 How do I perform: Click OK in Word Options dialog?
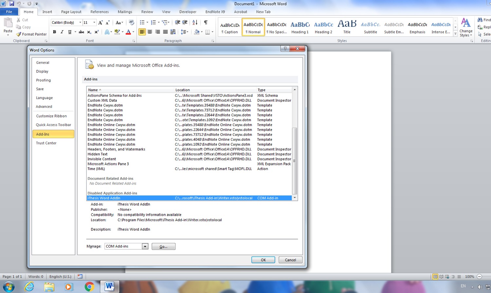[x=263, y=260]
